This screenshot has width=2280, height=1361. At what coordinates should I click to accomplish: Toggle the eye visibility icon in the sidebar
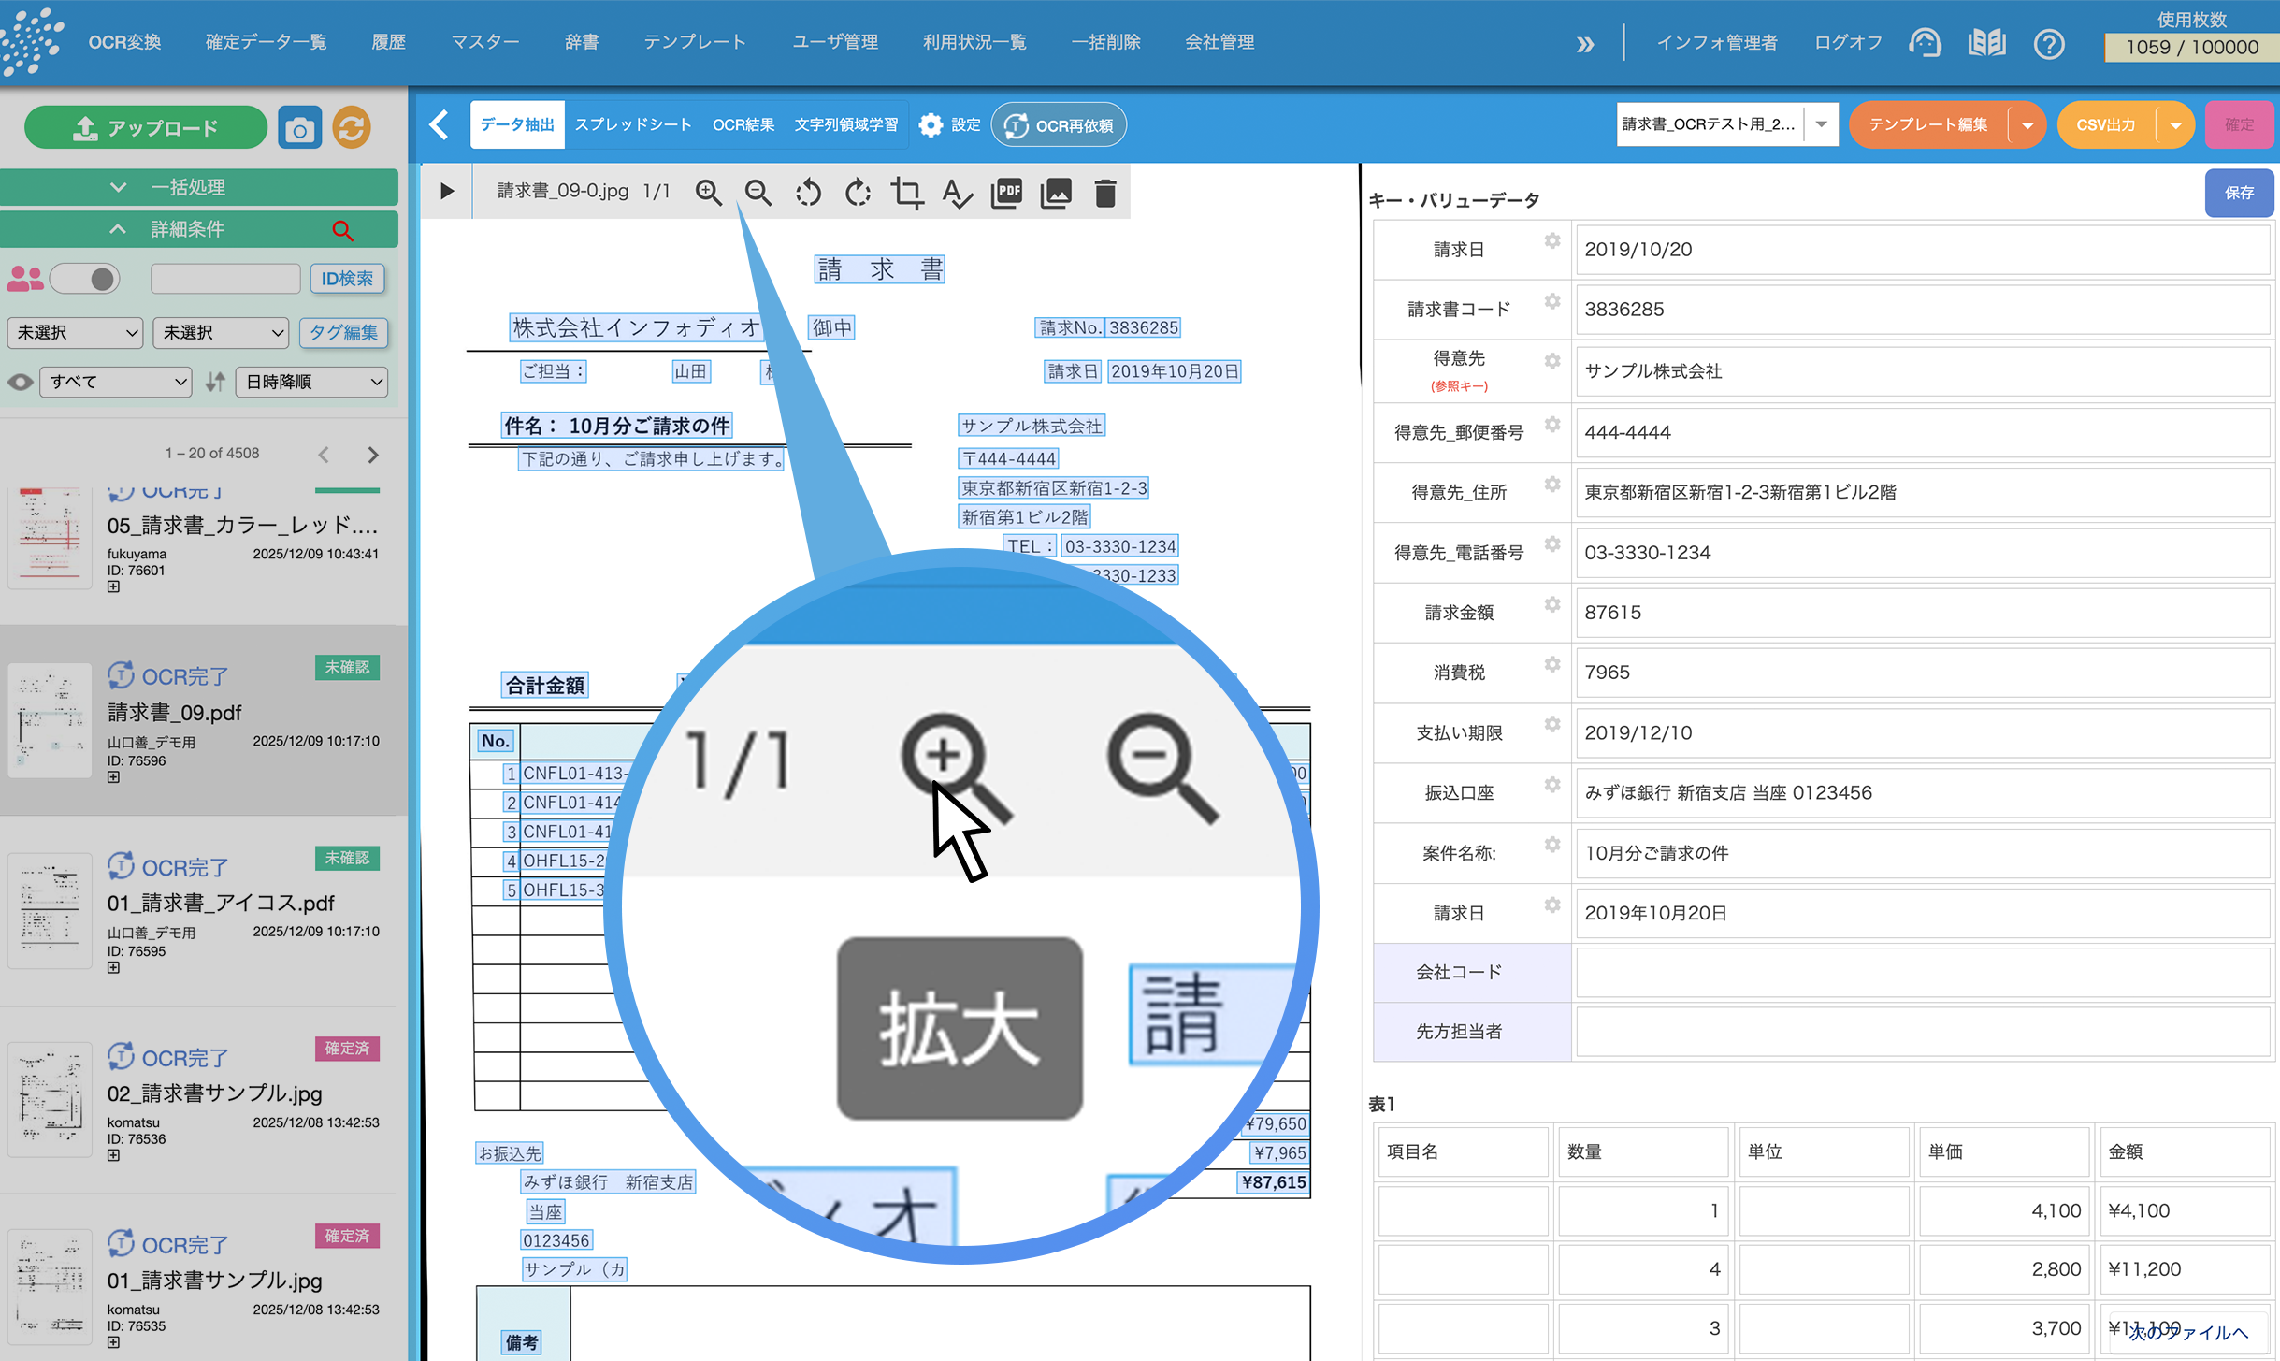[20, 382]
